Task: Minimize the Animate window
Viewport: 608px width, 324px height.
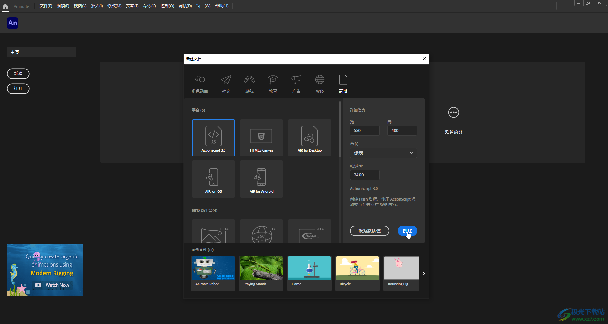Action: (x=579, y=3)
